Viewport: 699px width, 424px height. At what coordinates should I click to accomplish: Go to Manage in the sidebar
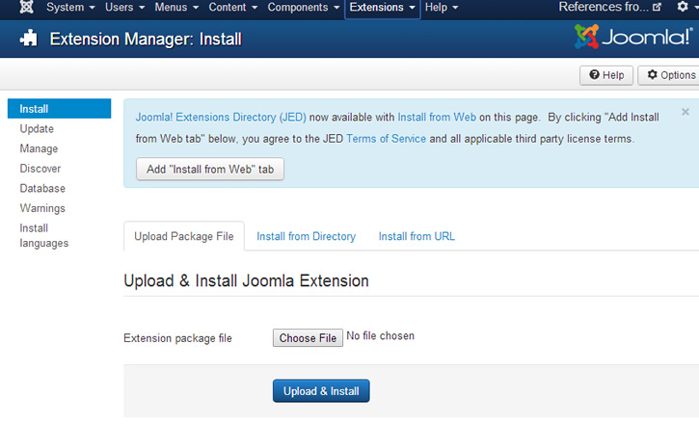[39, 148]
